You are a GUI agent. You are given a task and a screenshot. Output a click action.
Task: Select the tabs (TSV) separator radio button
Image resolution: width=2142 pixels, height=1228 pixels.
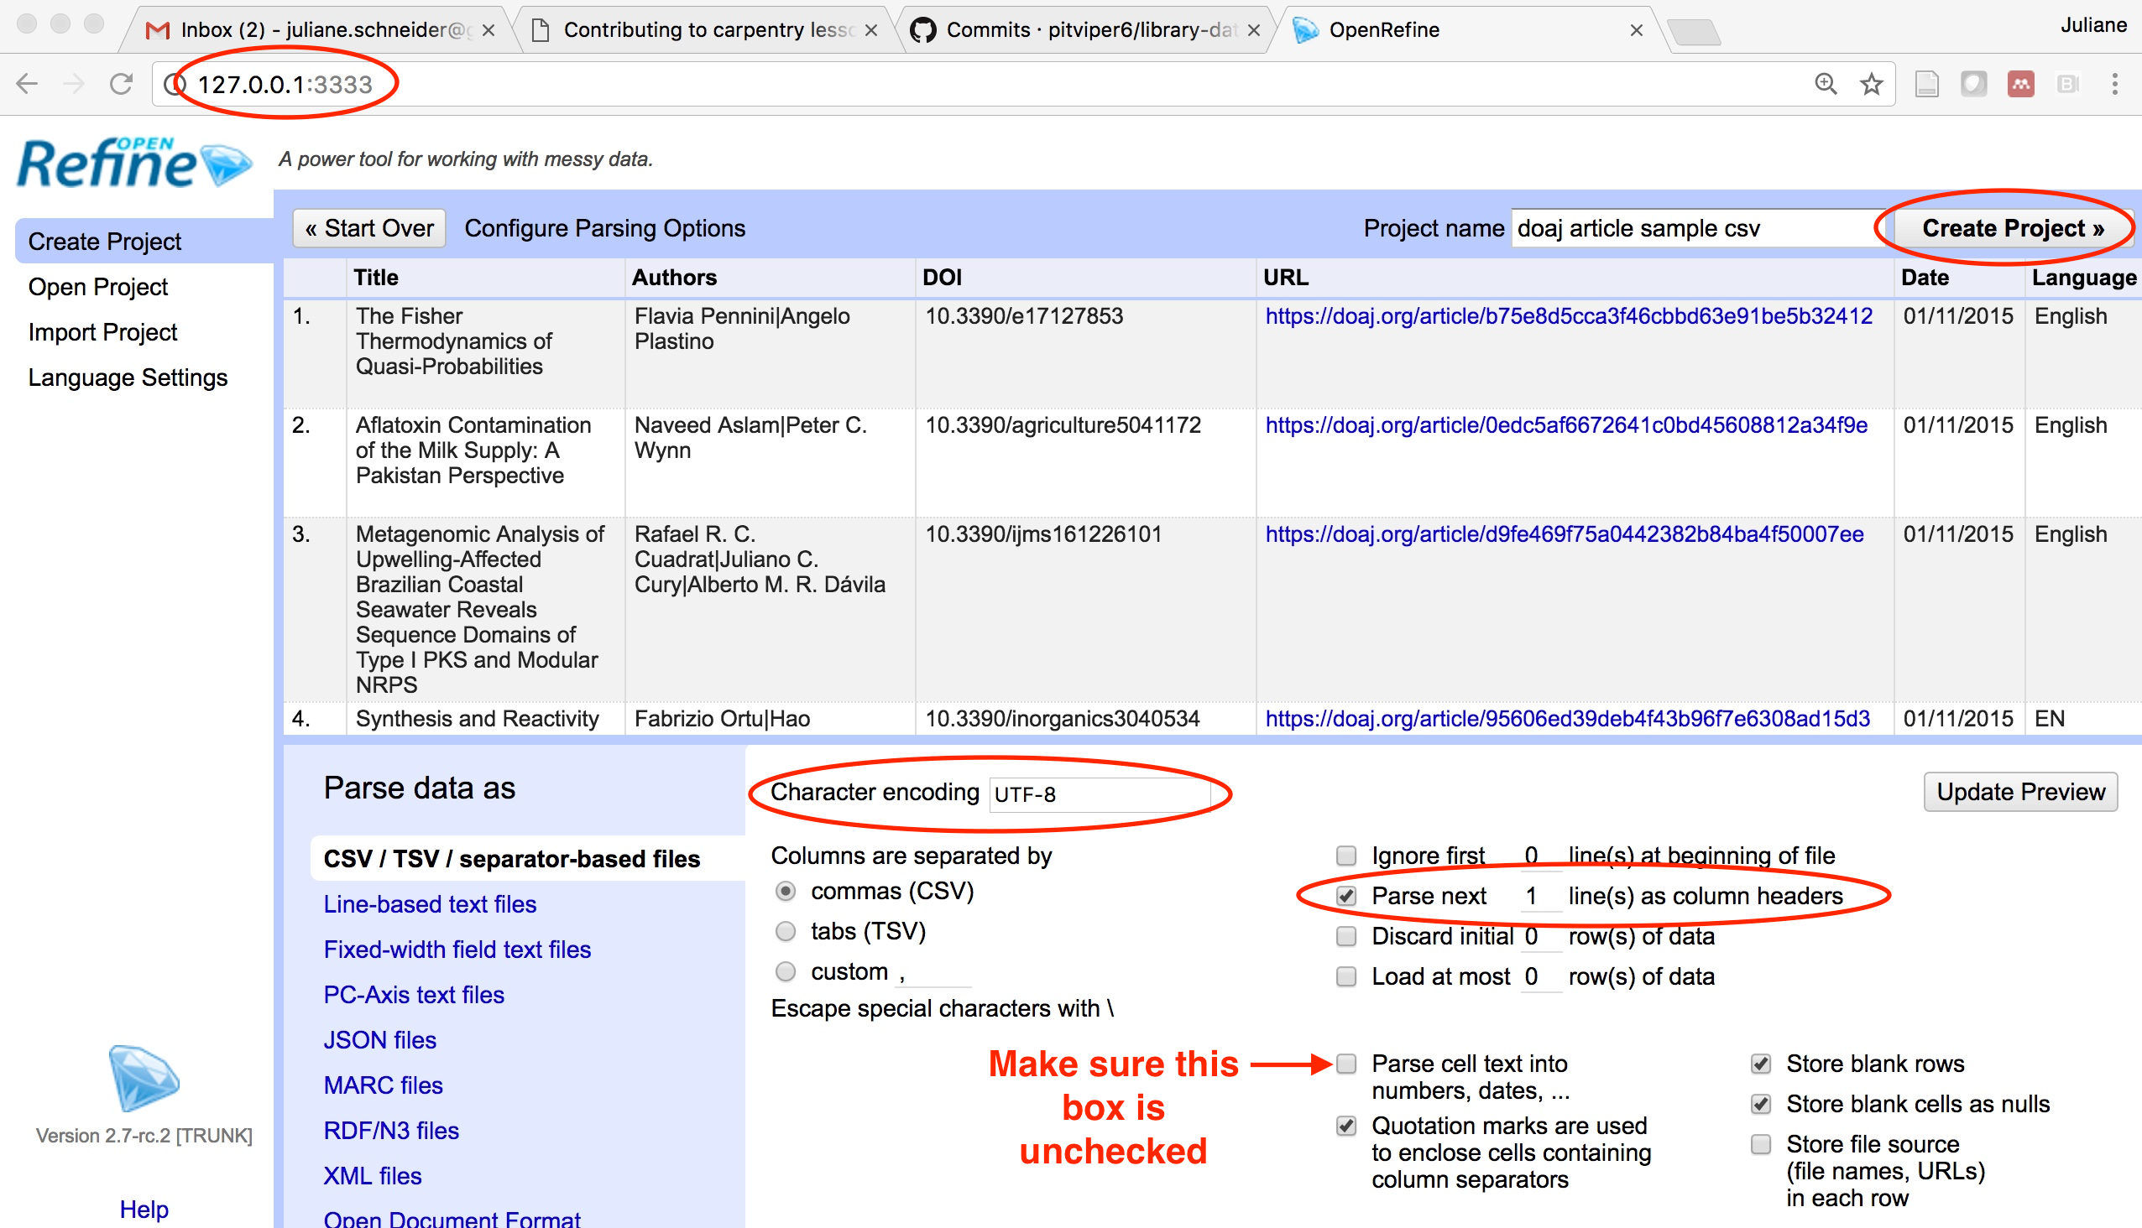pos(786,931)
